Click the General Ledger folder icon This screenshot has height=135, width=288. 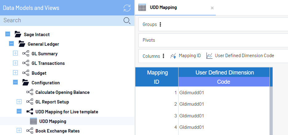coord(22,44)
